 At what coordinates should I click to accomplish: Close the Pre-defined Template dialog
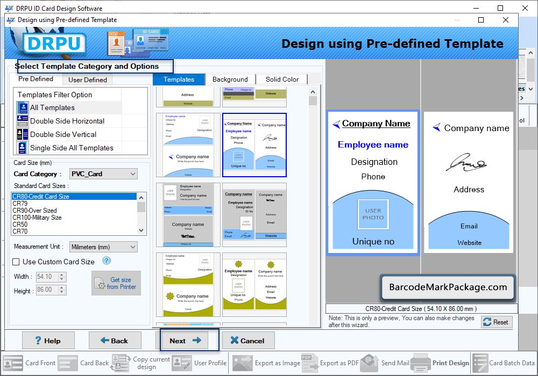coord(505,20)
